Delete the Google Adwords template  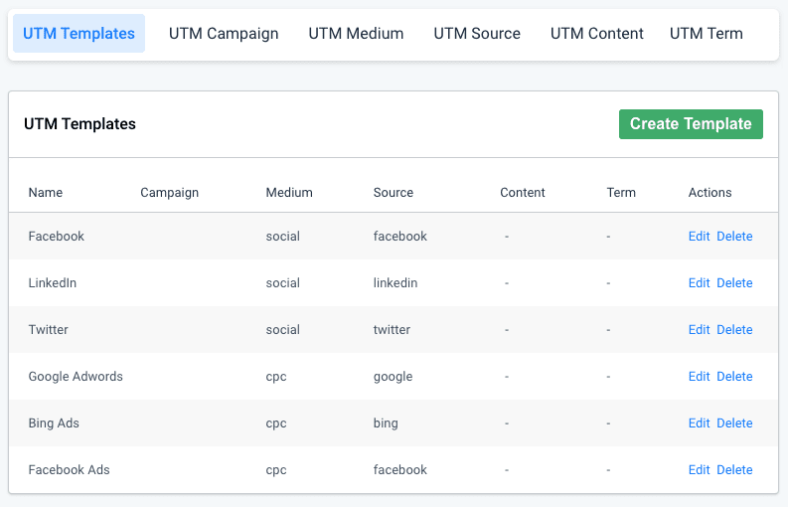[734, 377]
